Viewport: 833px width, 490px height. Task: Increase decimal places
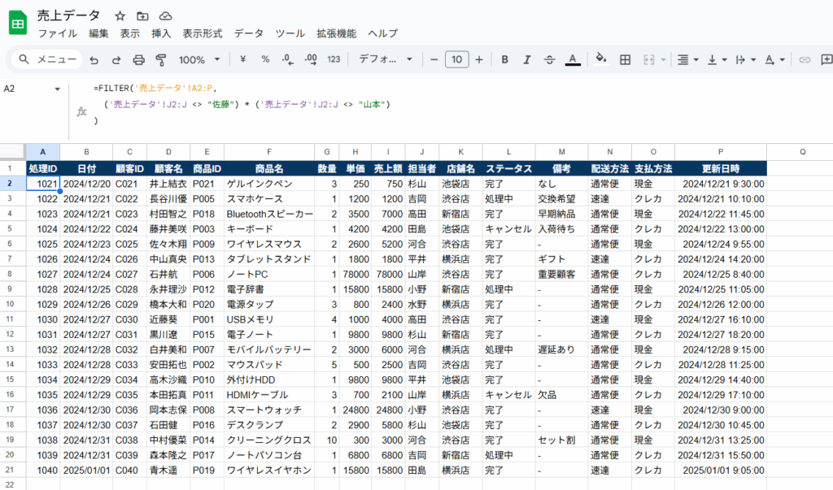[311, 60]
